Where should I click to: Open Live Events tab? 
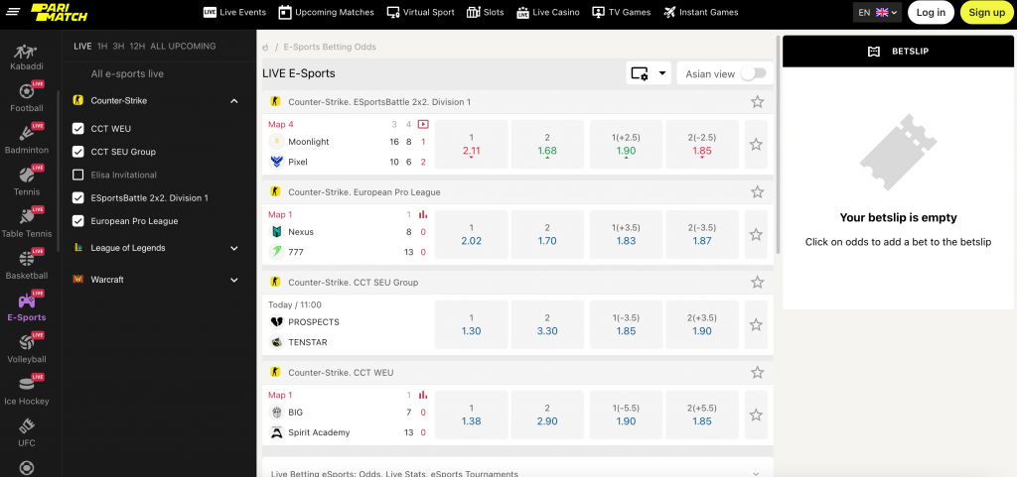point(234,12)
